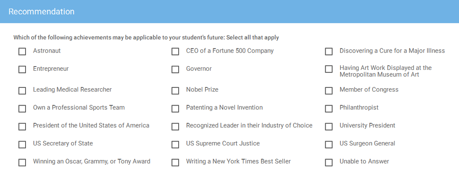Check the Astronaut checkbox
The width and height of the screenshot is (459, 175).
pos(22,52)
